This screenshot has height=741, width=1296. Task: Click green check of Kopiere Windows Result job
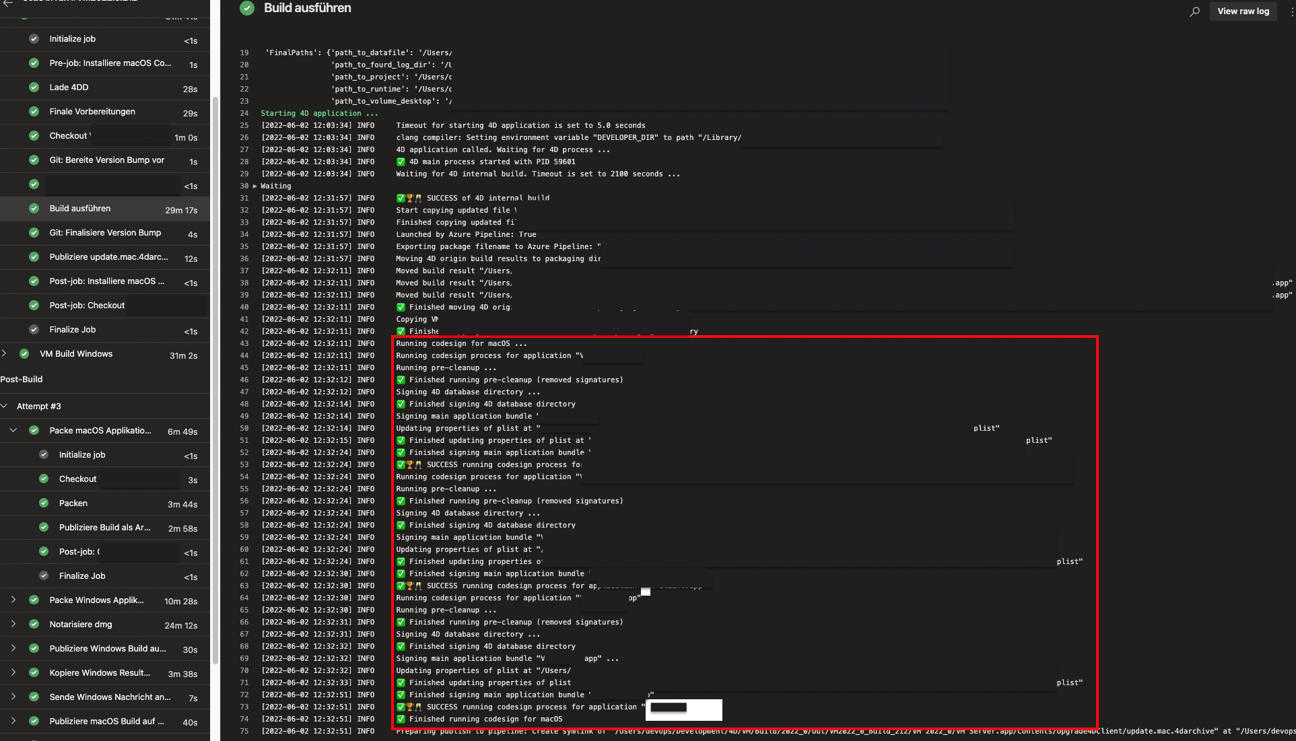pyautogui.click(x=34, y=673)
